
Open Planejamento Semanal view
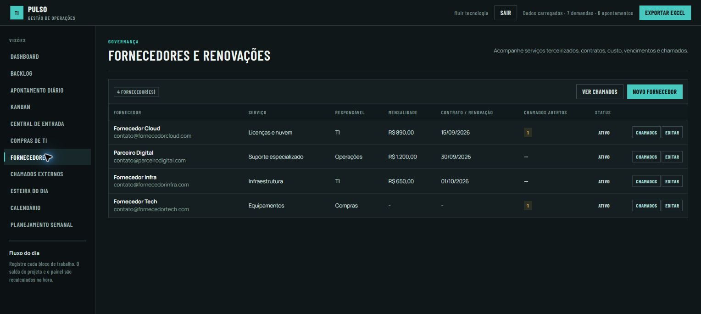(x=42, y=224)
